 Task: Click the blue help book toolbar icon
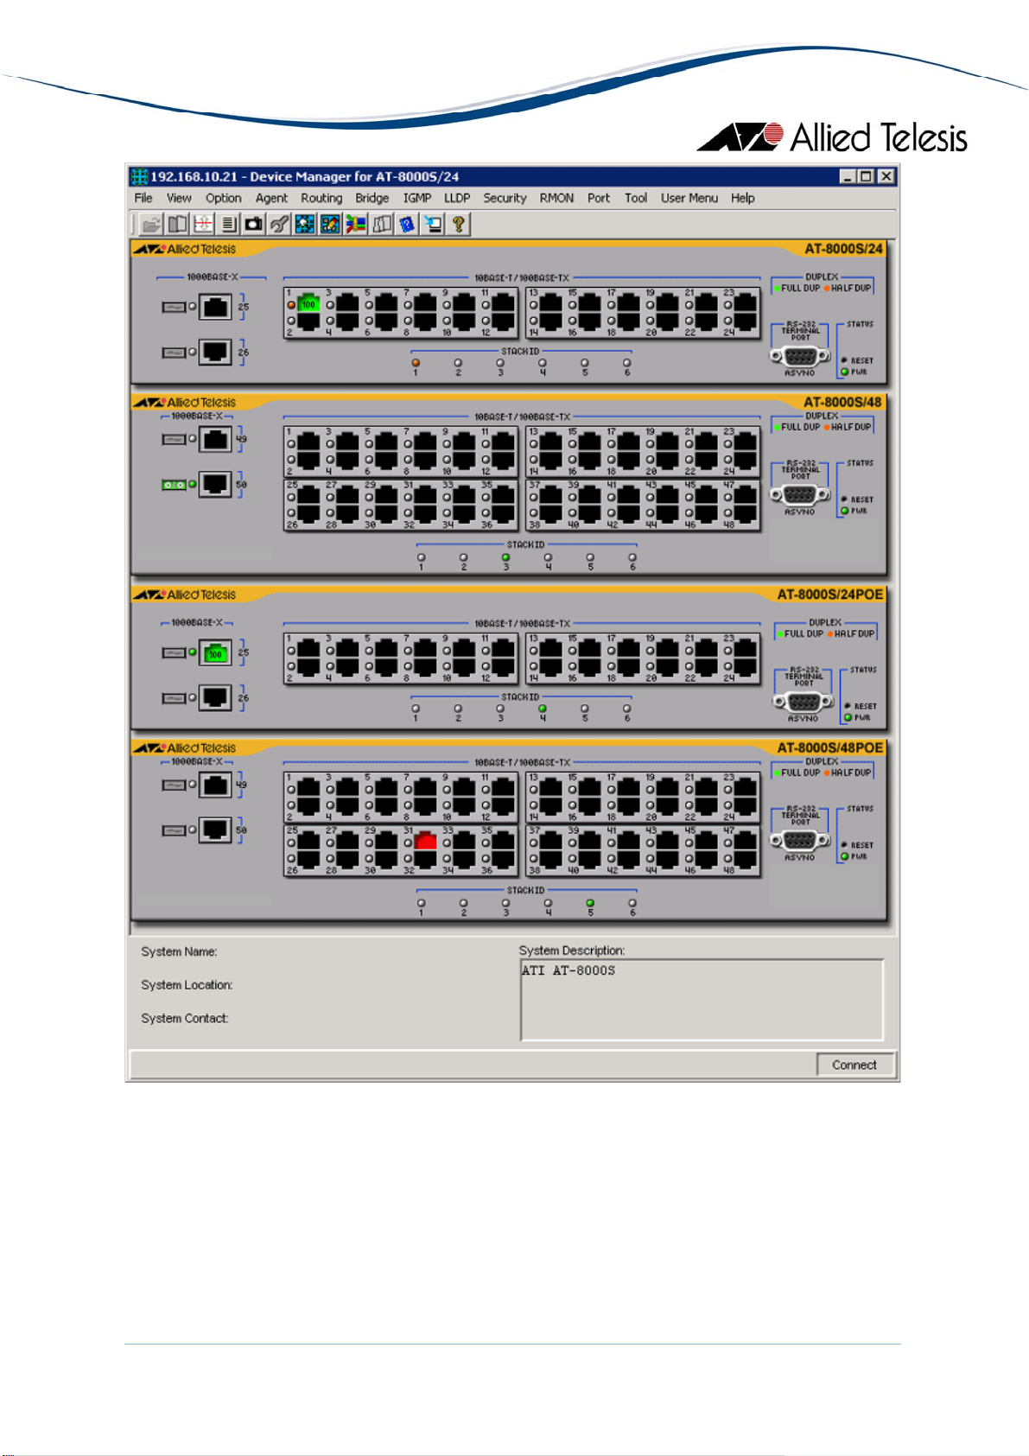(407, 225)
